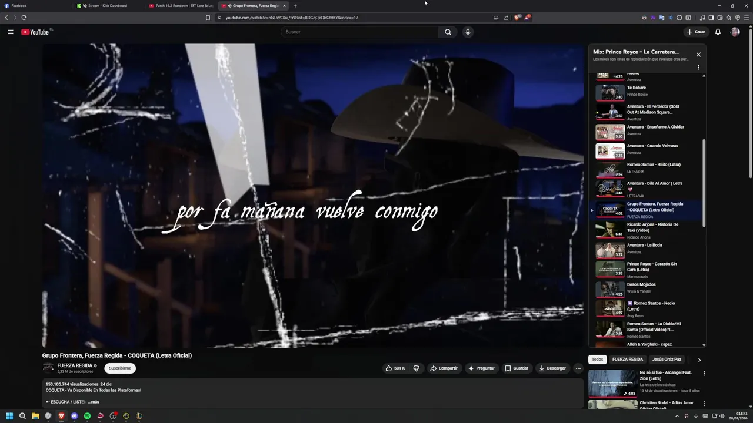Viewport: 753px width, 423px height.
Task: Switch to the Patch 16.3 Rundown tab
Action: (182, 6)
